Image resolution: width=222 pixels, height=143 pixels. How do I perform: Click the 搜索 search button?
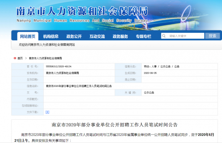coord(212,36)
